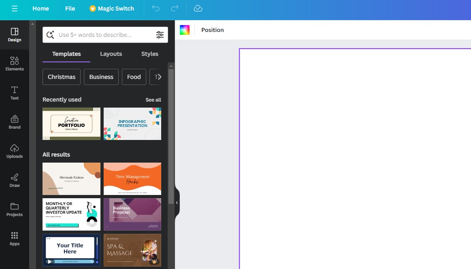Click the magic search sparkle icon
This screenshot has width=471, height=269.
coord(50,35)
